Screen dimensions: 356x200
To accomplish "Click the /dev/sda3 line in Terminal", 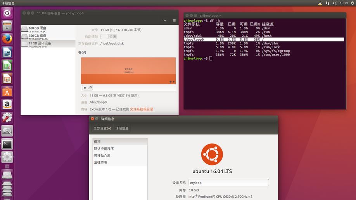I will [228, 36].
